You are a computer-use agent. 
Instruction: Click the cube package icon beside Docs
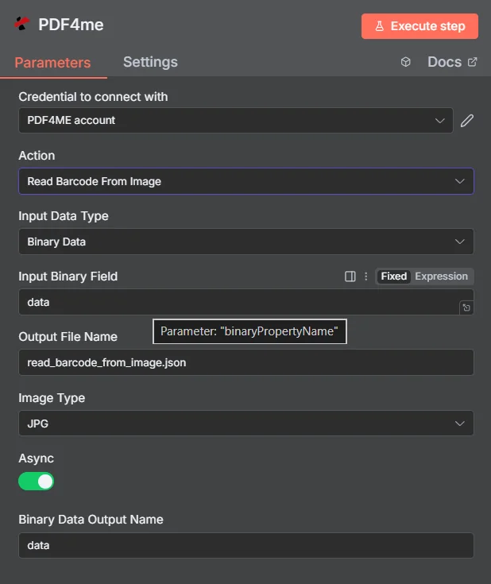point(406,62)
